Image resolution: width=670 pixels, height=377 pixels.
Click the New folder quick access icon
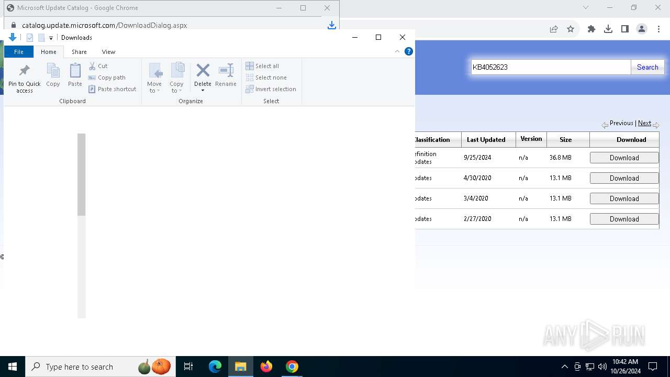41,38
